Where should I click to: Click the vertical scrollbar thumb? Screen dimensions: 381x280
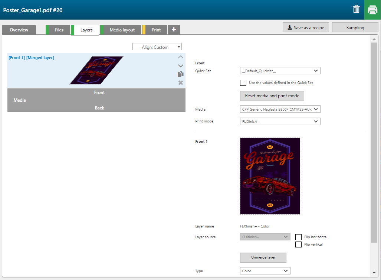[x=374, y=141]
